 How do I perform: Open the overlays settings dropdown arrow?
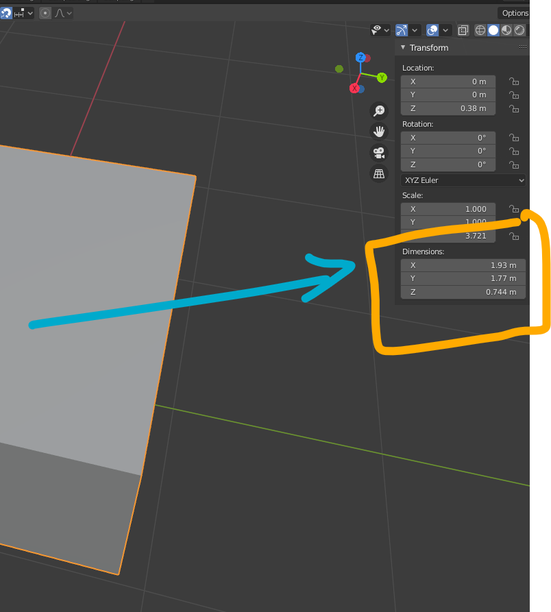click(x=445, y=30)
